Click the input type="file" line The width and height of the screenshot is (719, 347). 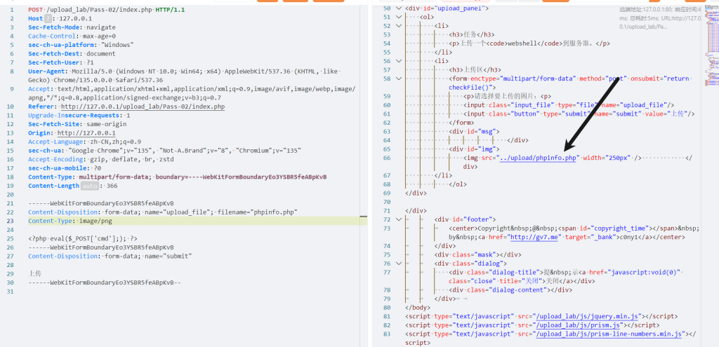pos(569,105)
